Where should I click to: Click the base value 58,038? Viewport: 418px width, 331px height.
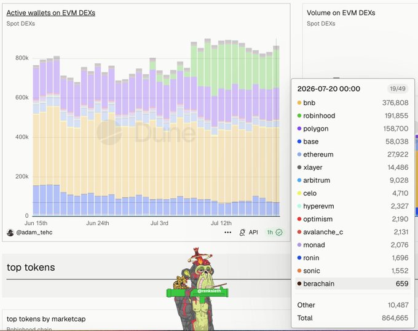(396, 142)
